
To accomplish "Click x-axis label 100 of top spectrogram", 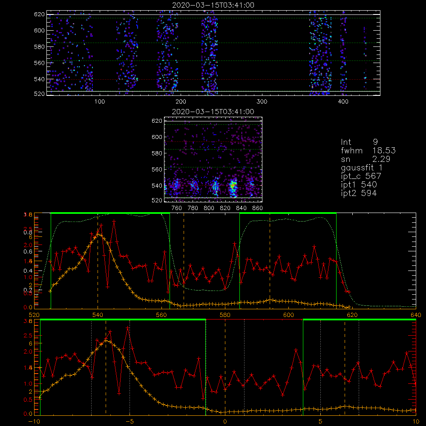I will click(x=100, y=102).
